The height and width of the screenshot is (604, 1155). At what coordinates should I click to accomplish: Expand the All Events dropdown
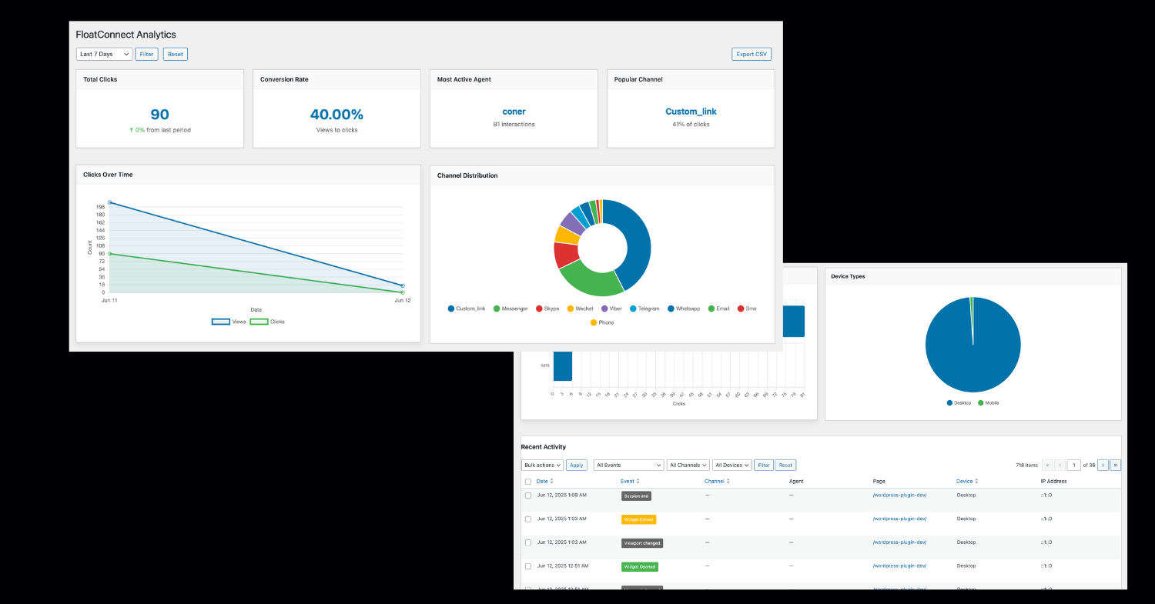pos(628,465)
